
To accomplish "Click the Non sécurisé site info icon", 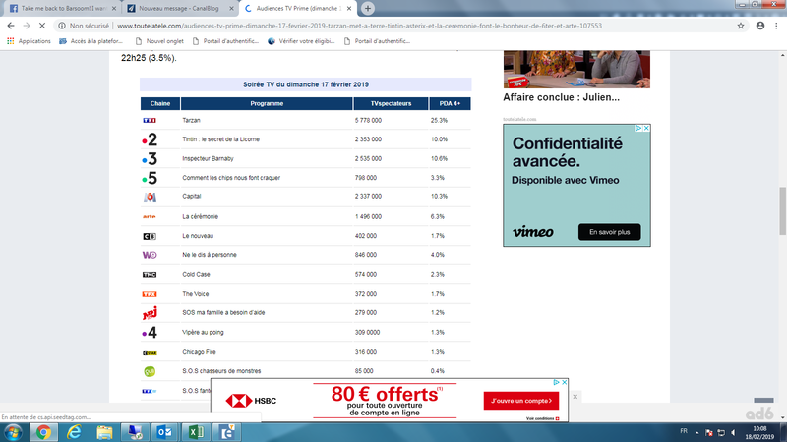I will (62, 26).
